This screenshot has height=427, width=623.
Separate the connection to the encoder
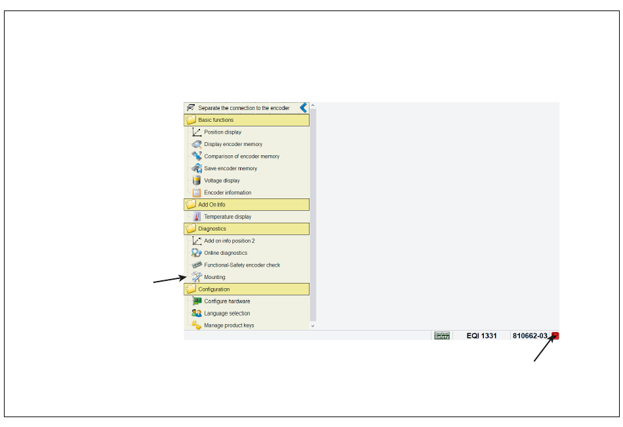(x=243, y=108)
